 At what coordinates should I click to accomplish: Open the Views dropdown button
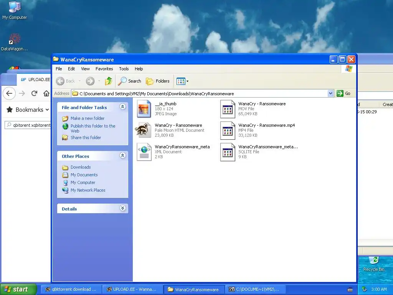tap(182, 81)
